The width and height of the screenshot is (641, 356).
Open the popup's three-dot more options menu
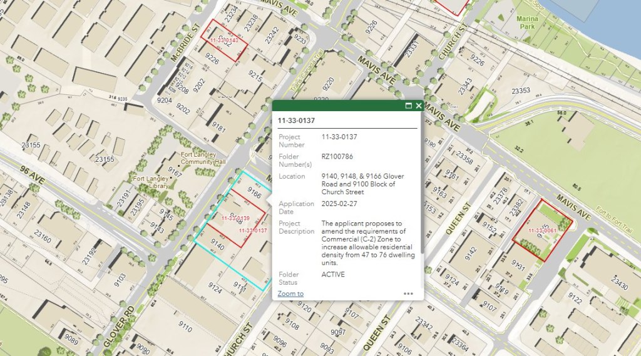408,294
